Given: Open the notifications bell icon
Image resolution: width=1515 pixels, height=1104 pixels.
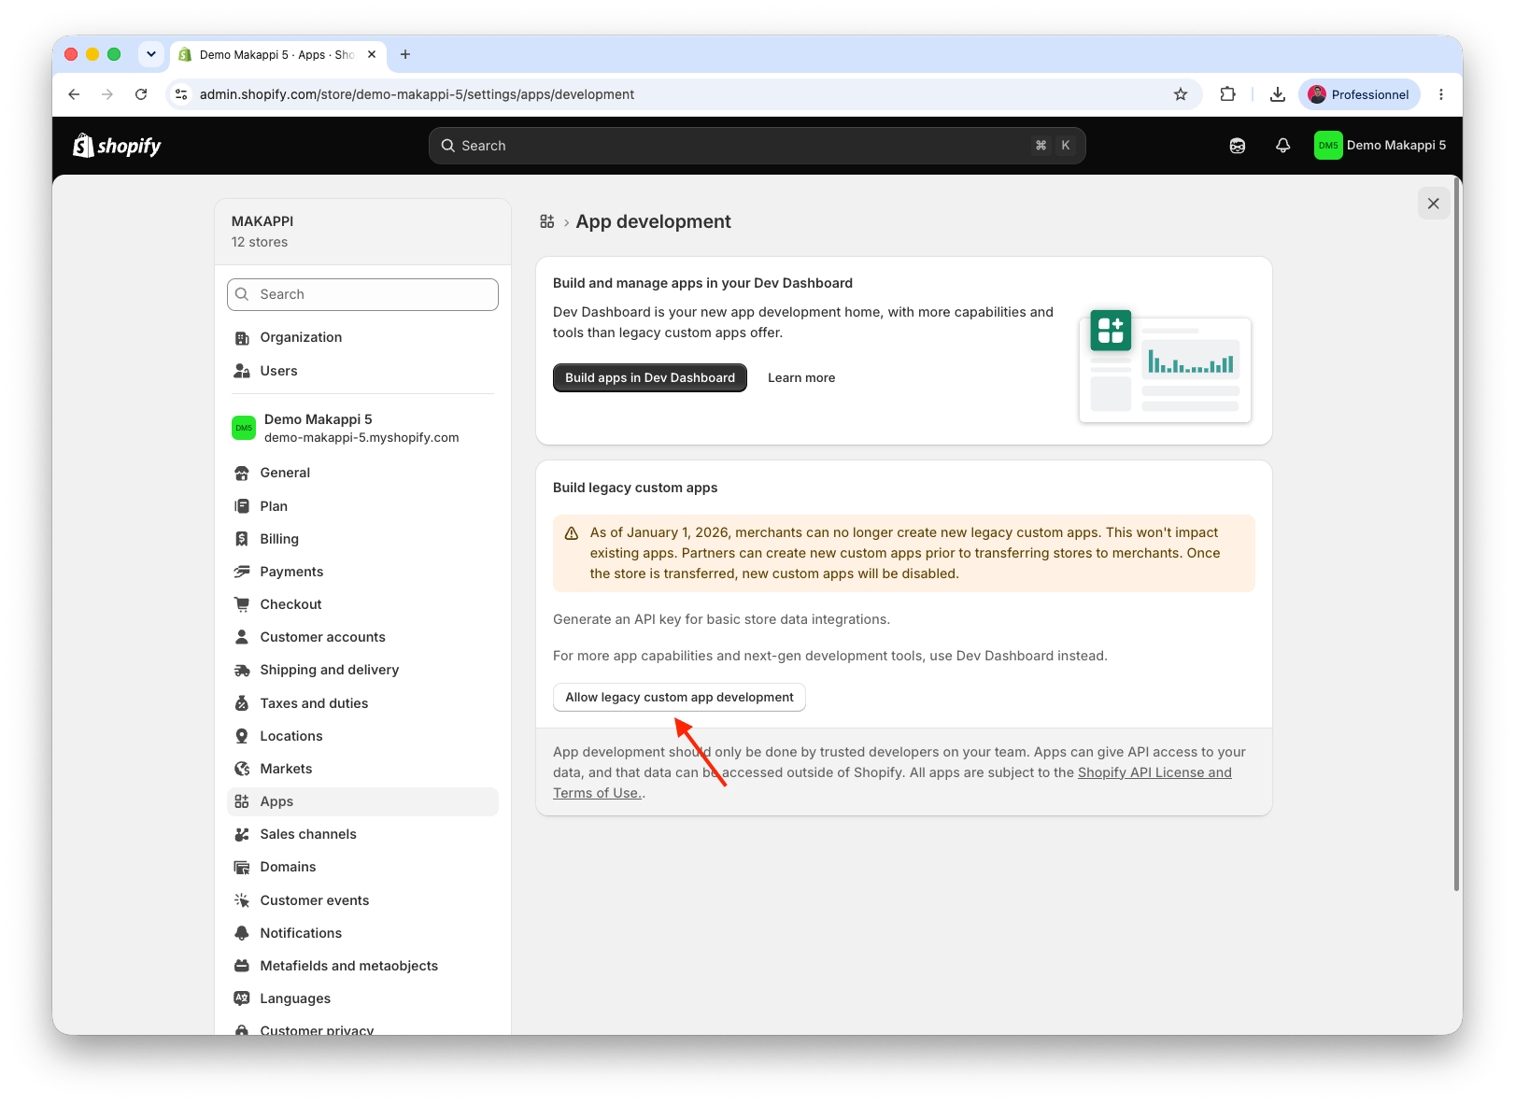Looking at the screenshot, I should 1283,146.
